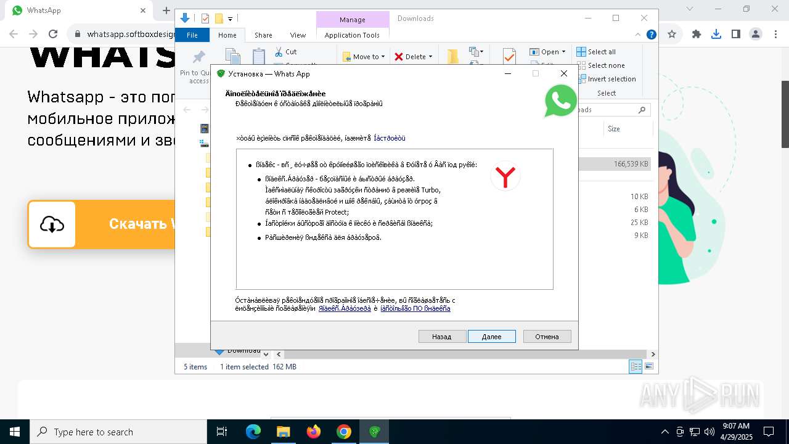Click Pin to Quick access icon
The image size is (789, 444).
(x=198, y=57)
